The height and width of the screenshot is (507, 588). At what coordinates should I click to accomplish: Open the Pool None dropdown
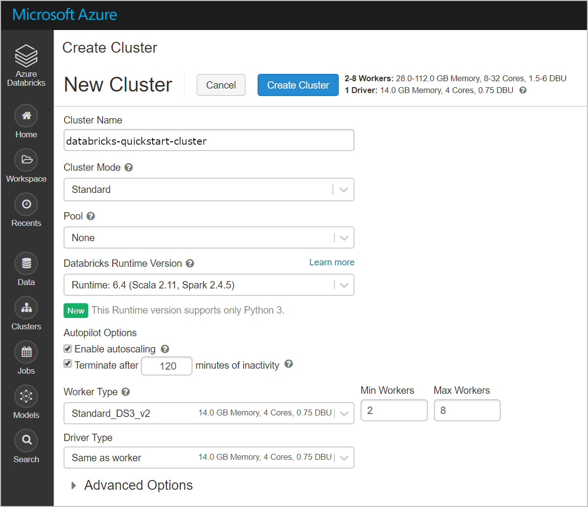209,238
